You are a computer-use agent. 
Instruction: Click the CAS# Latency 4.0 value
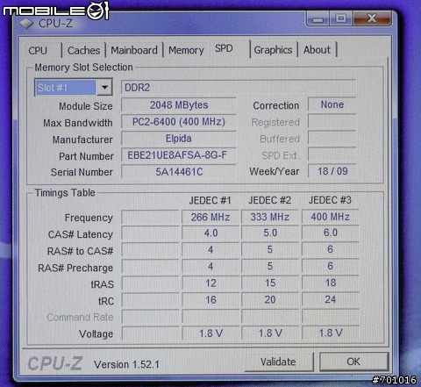click(x=210, y=233)
